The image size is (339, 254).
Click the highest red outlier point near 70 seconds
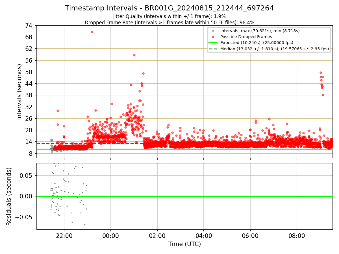point(92,32)
